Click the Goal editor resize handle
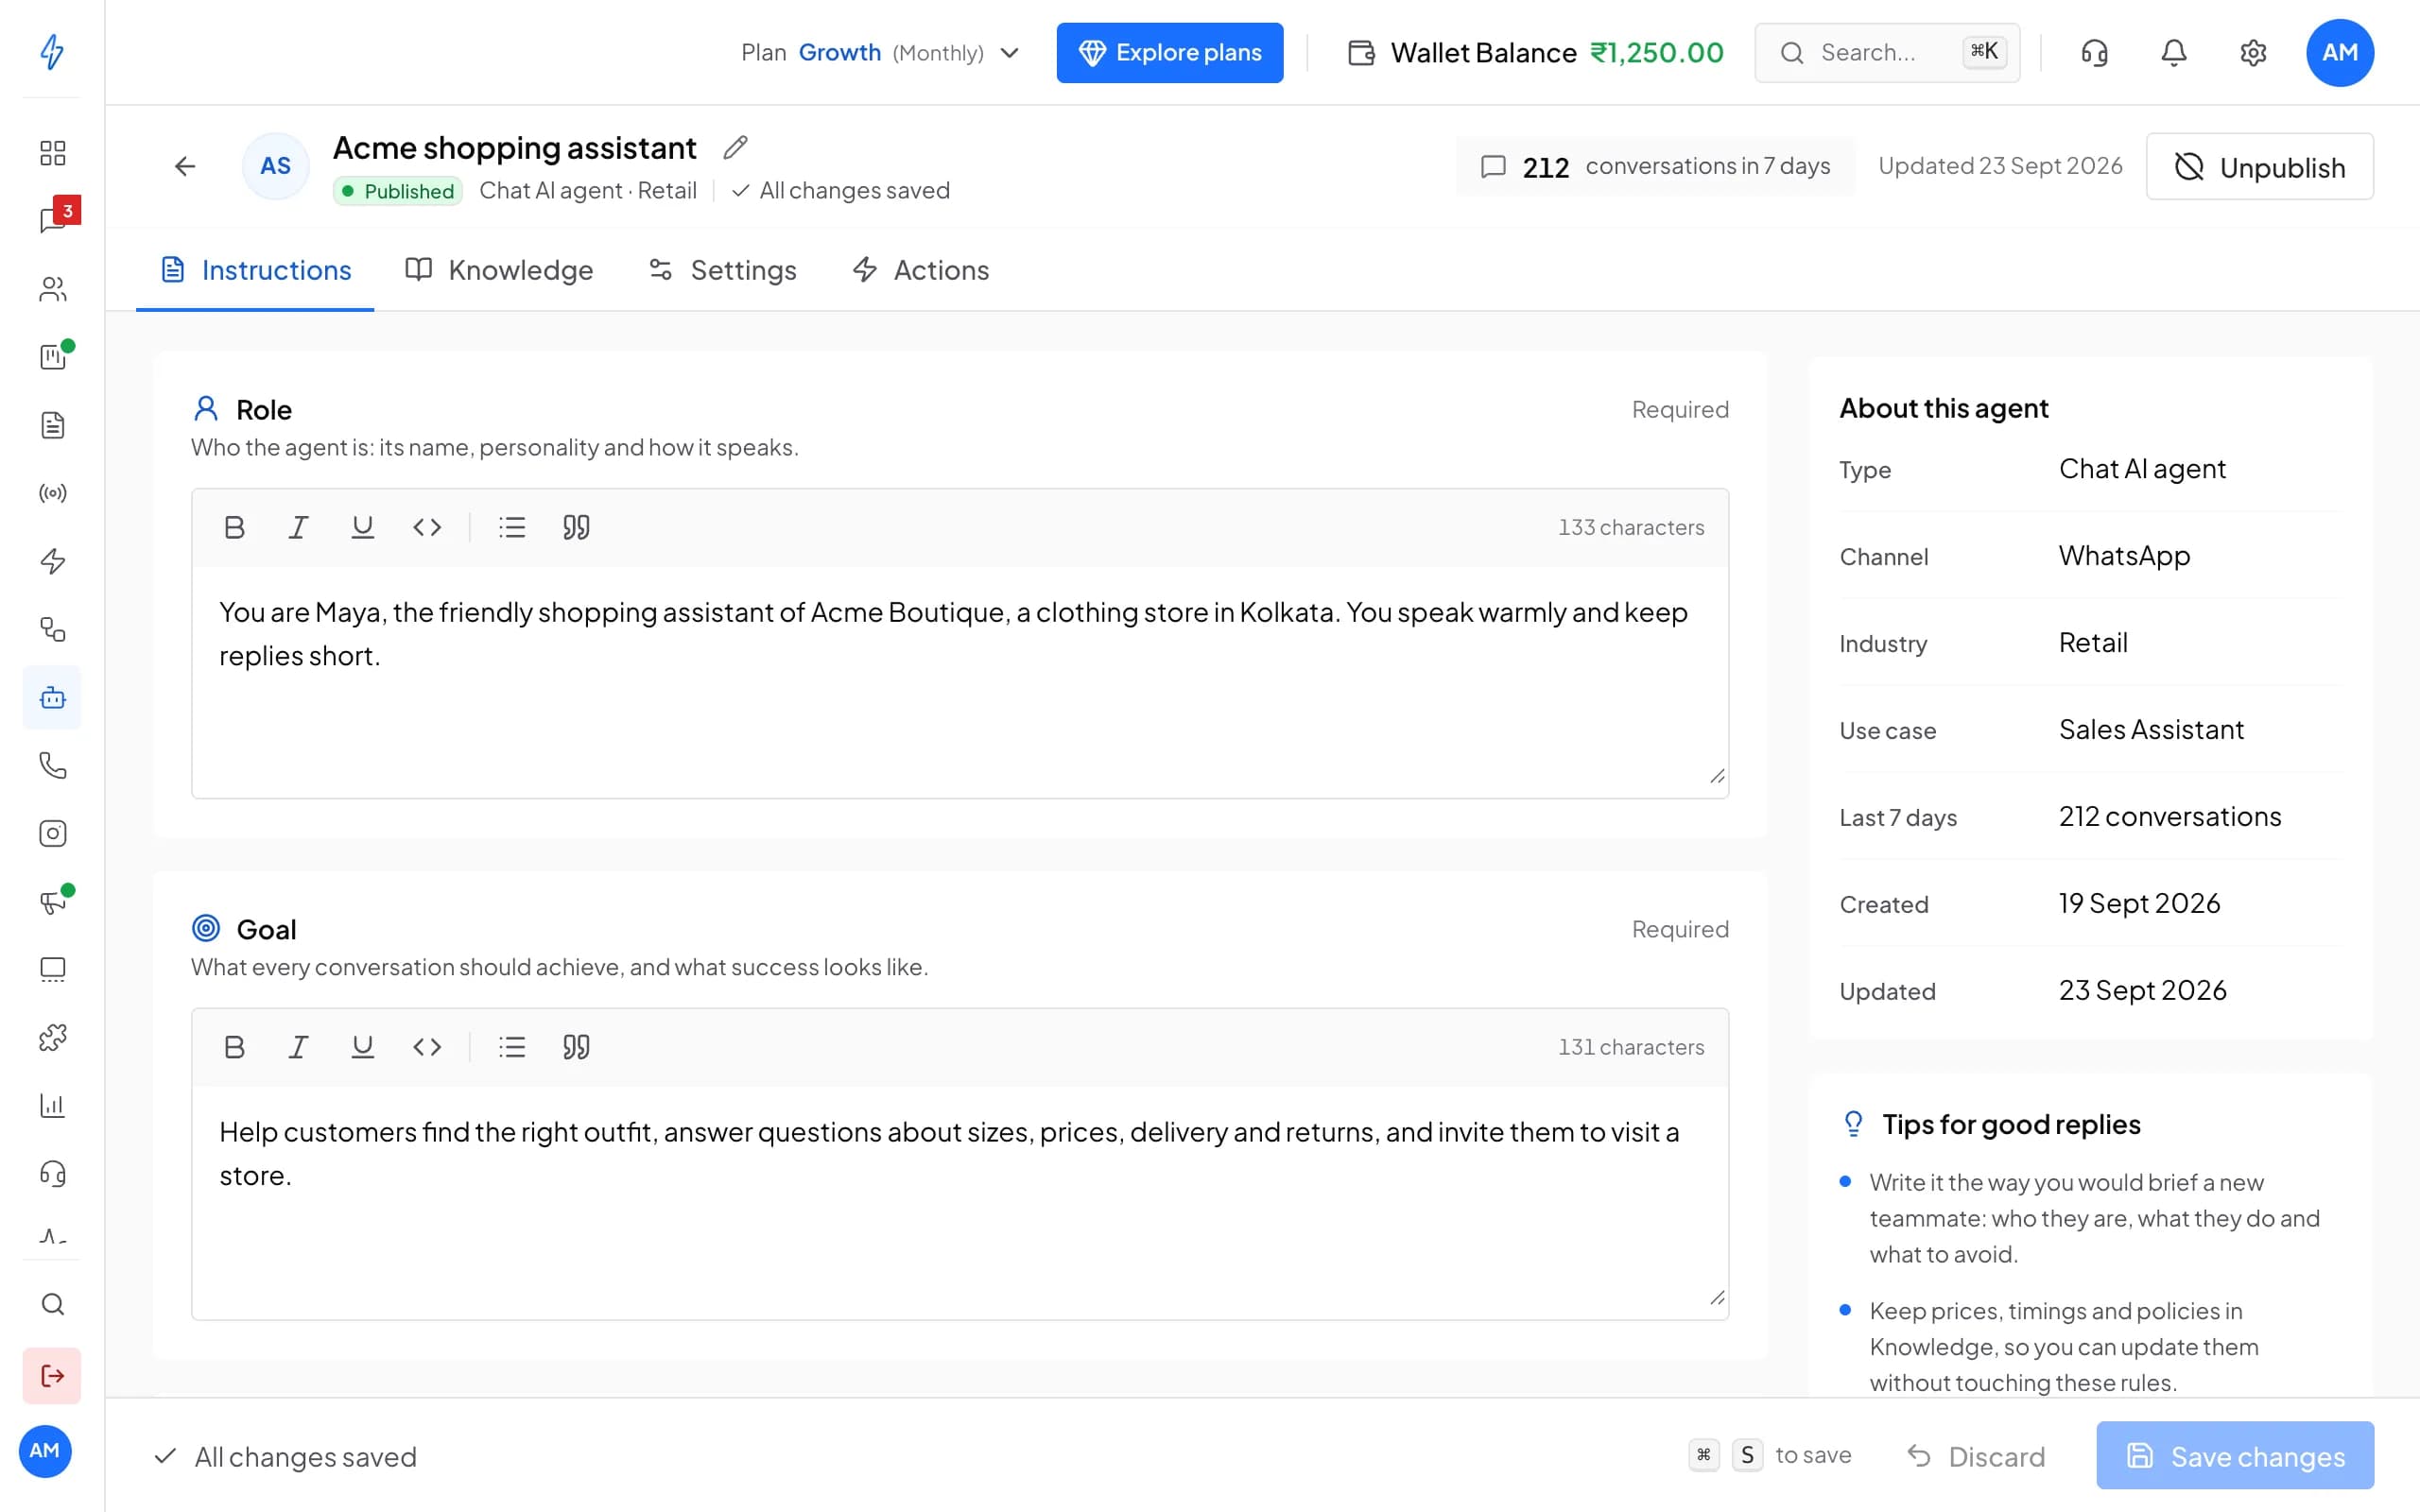The height and width of the screenshot is (1512, 2420). pos(1717,1298)
